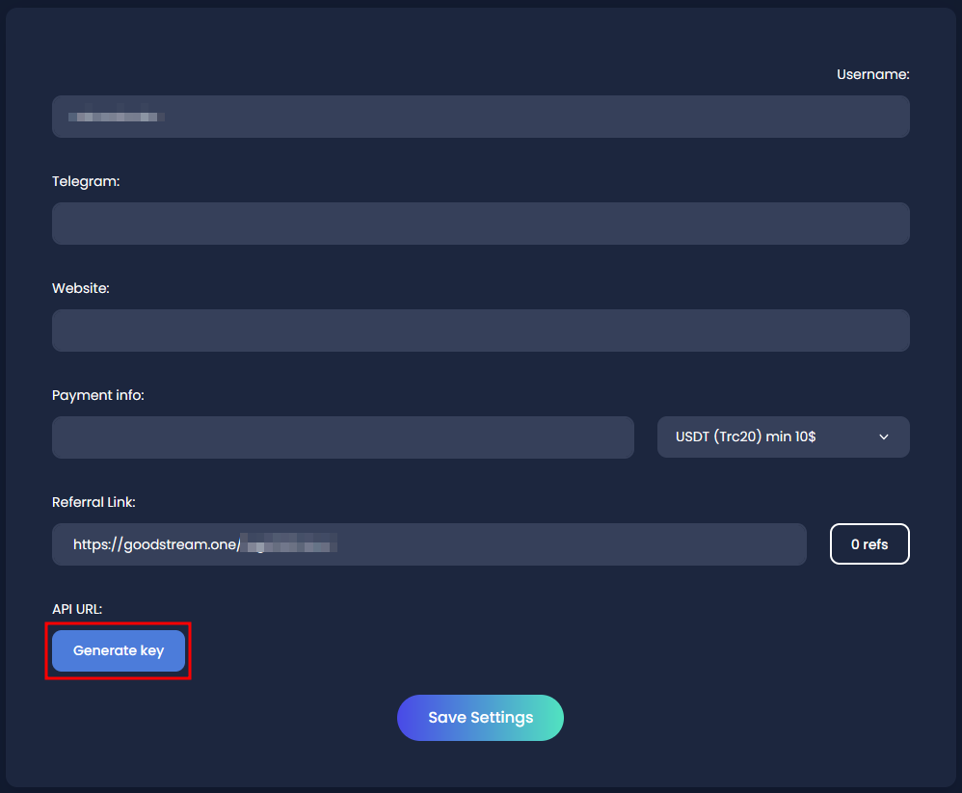Screen dimensions: 962x793
Task: Select the Referral Link field
Action: click(x=430, y=544)
